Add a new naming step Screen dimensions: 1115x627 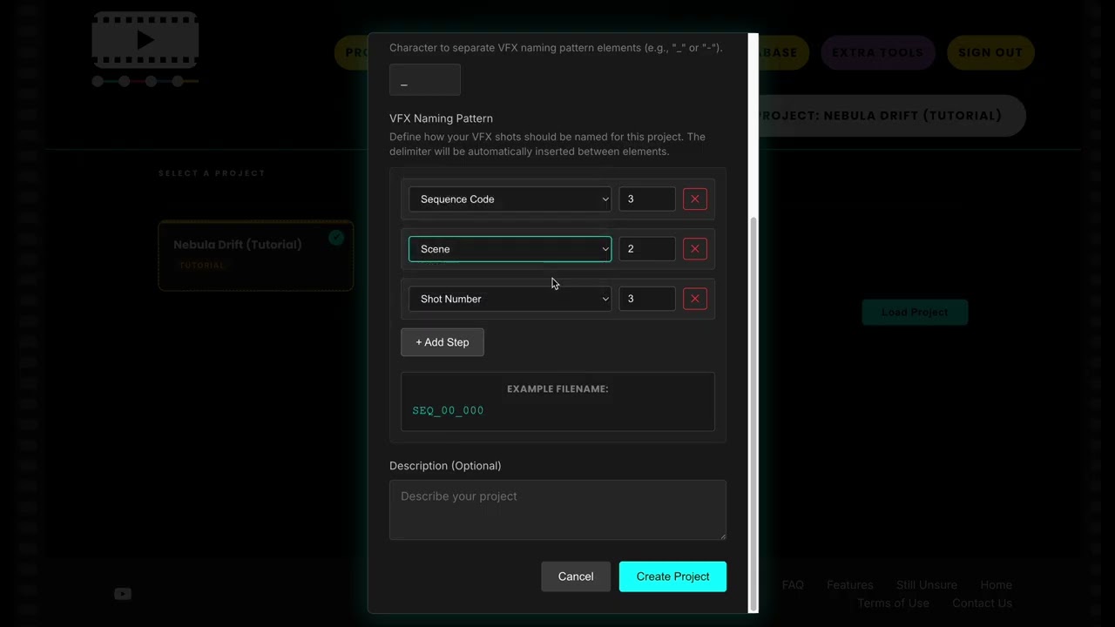[443, 342]
